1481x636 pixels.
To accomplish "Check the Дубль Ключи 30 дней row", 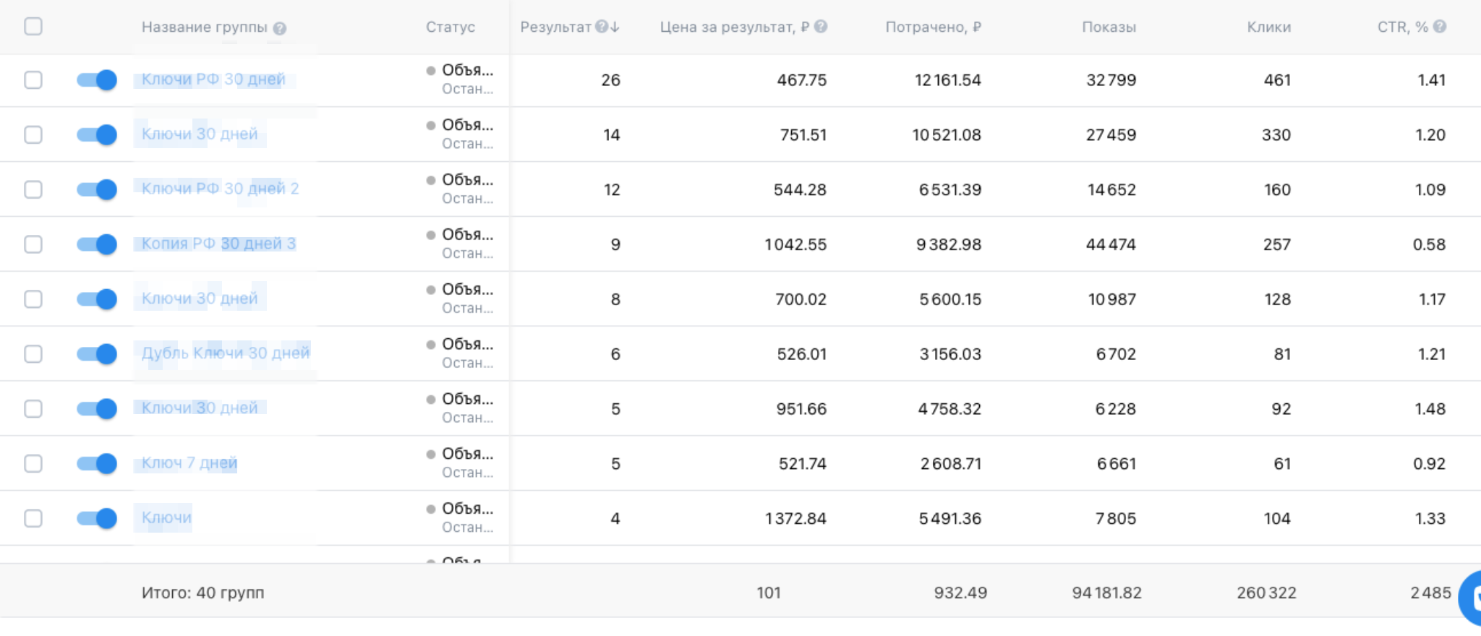I will pos(33,354).
